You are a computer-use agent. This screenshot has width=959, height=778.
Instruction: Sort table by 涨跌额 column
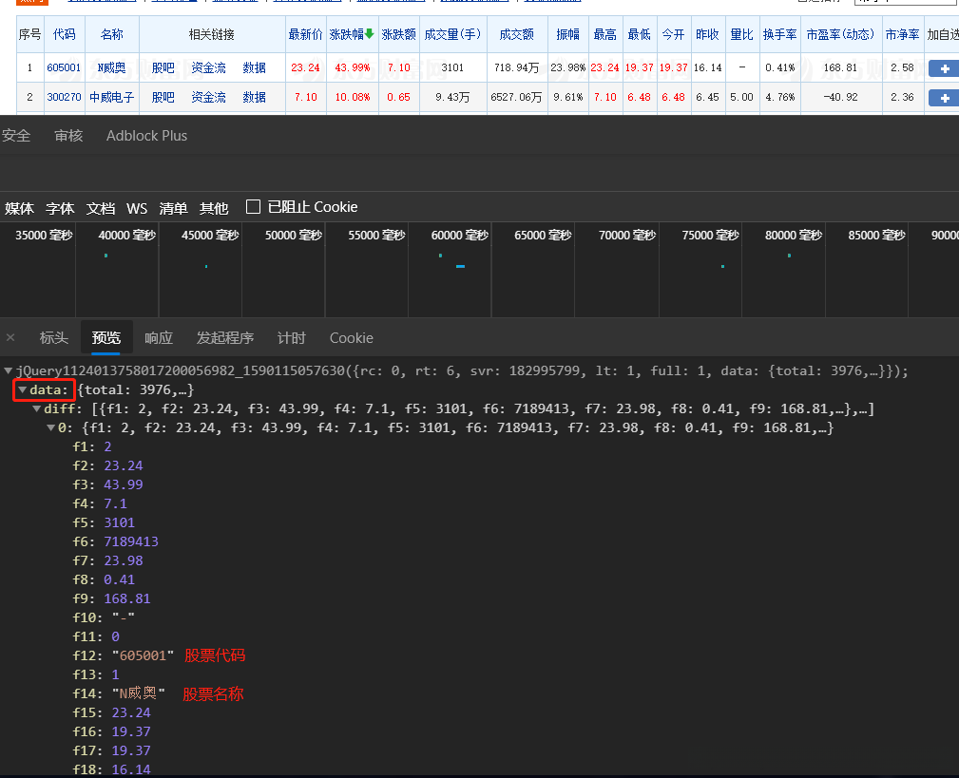[398, 34]
